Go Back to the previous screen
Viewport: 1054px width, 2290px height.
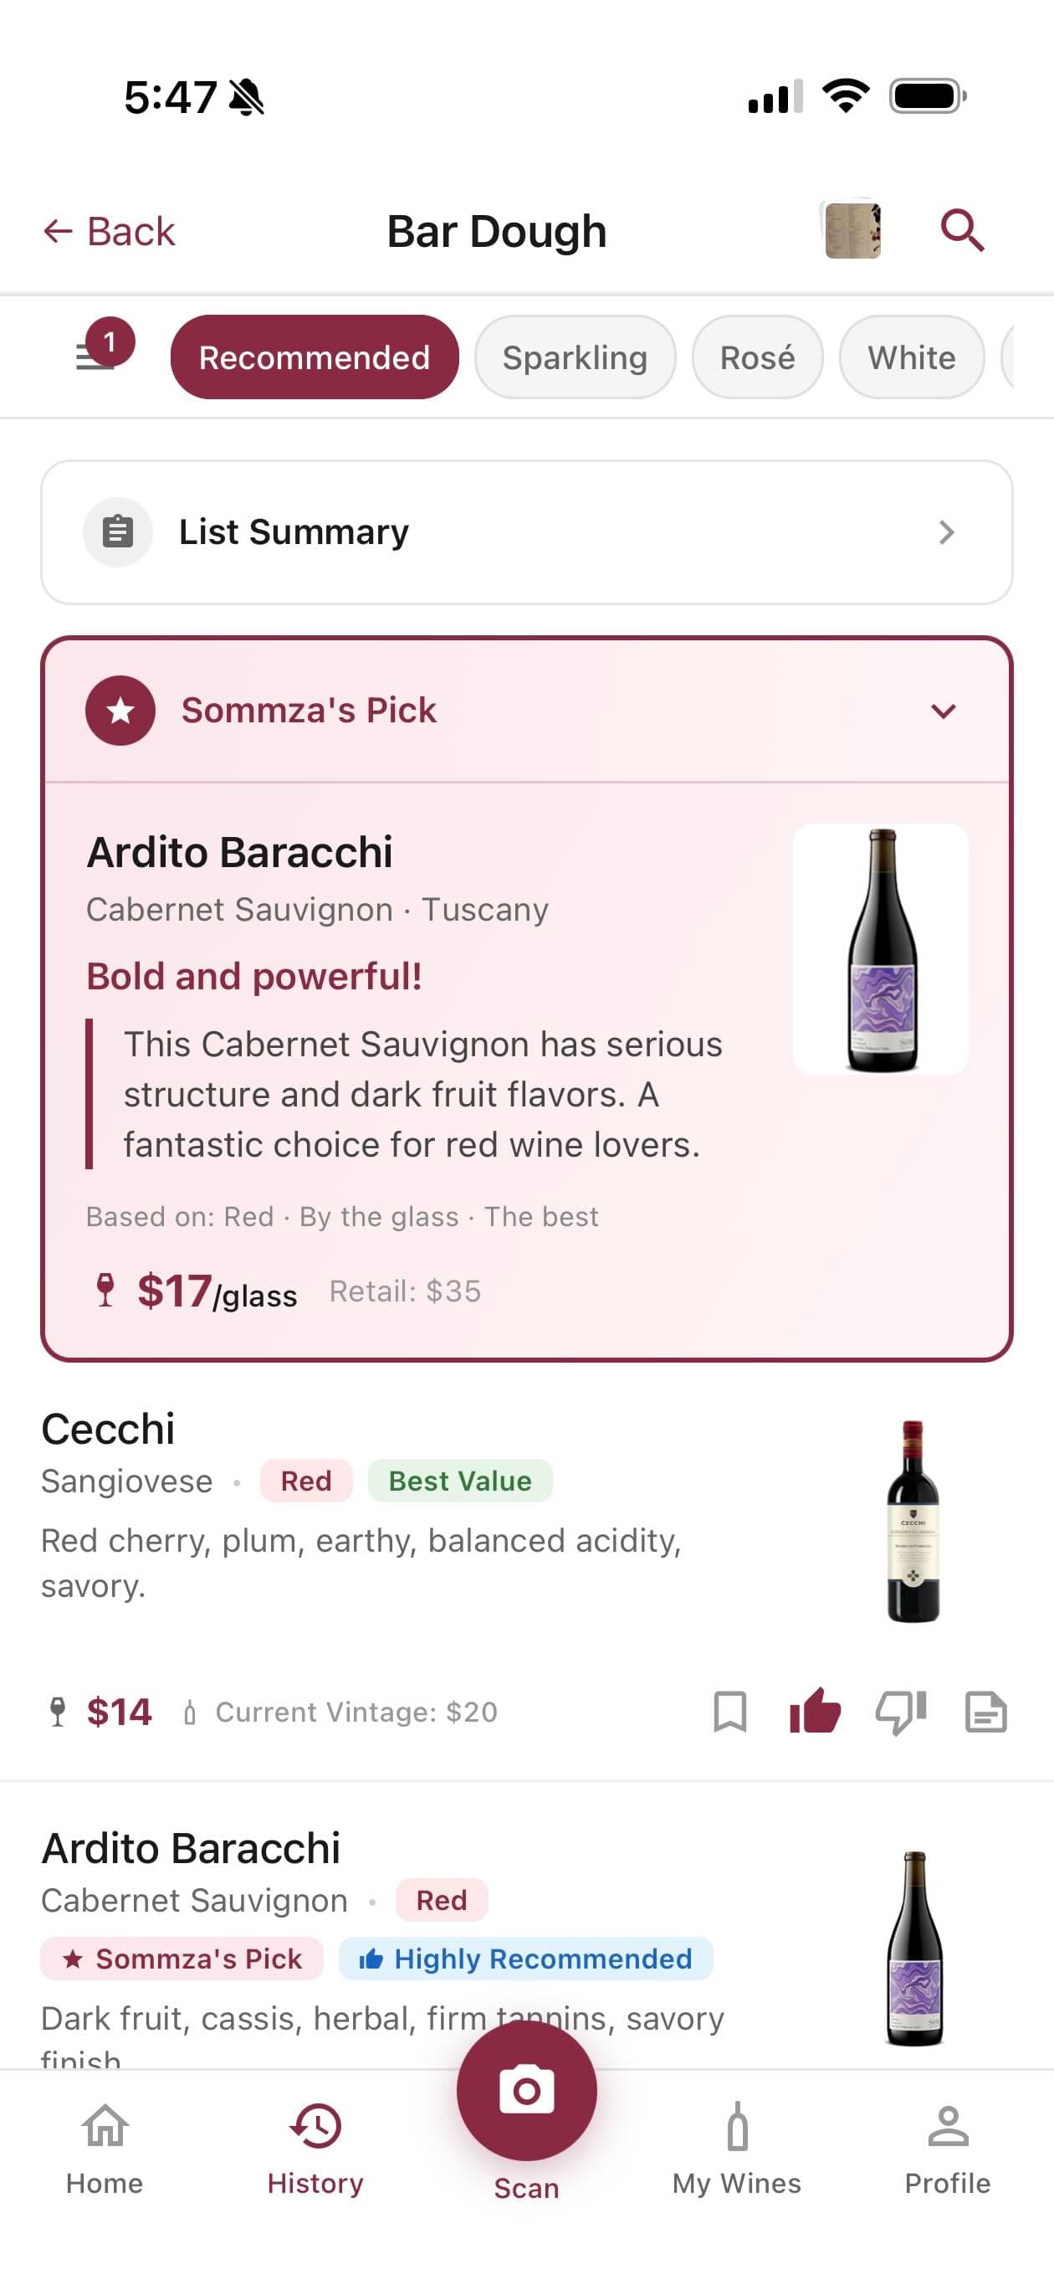pyautogui.click(x=109, y=230)
